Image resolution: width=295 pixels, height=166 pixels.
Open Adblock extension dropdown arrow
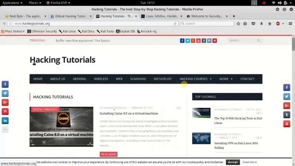[x=283, y=24]
